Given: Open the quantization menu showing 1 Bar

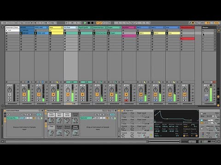Looking at the screenshot, I should 53,23.
